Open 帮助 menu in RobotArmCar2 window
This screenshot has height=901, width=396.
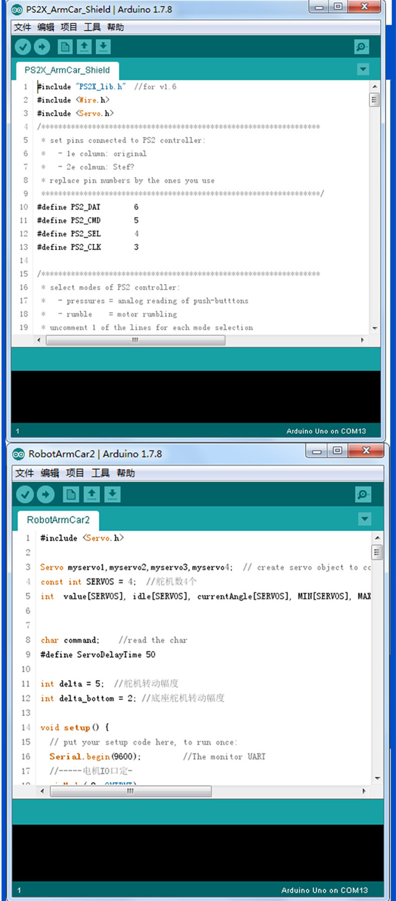point(126,473)
